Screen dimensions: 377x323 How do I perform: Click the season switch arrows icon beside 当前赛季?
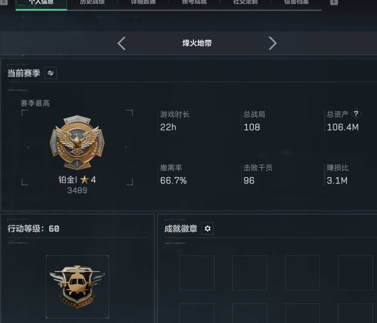[51, 73]
